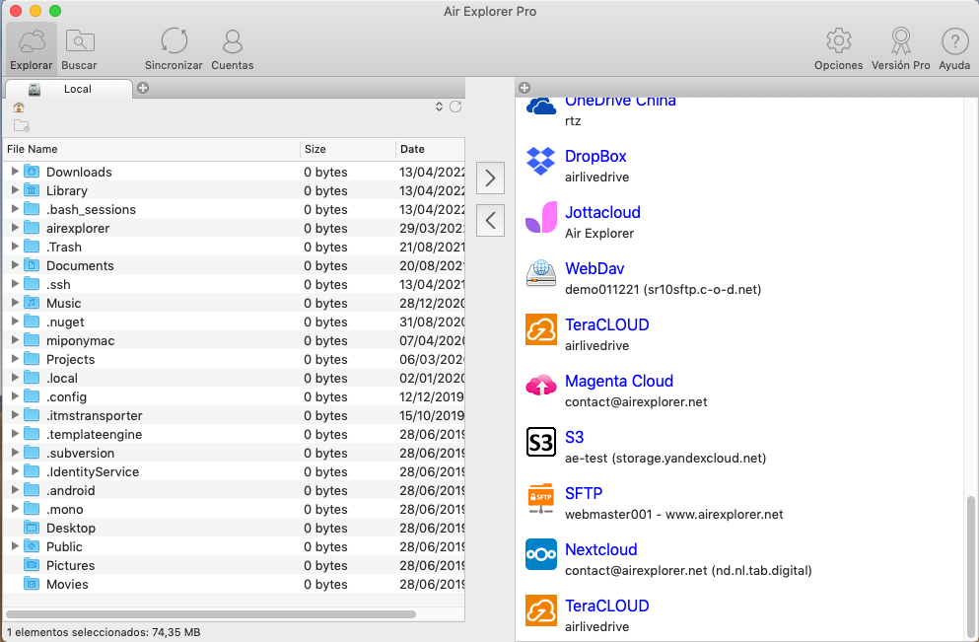This screenshot has width=979, height=642.
Task: Click the DropBox logo icon
Action: click(540, 161)
